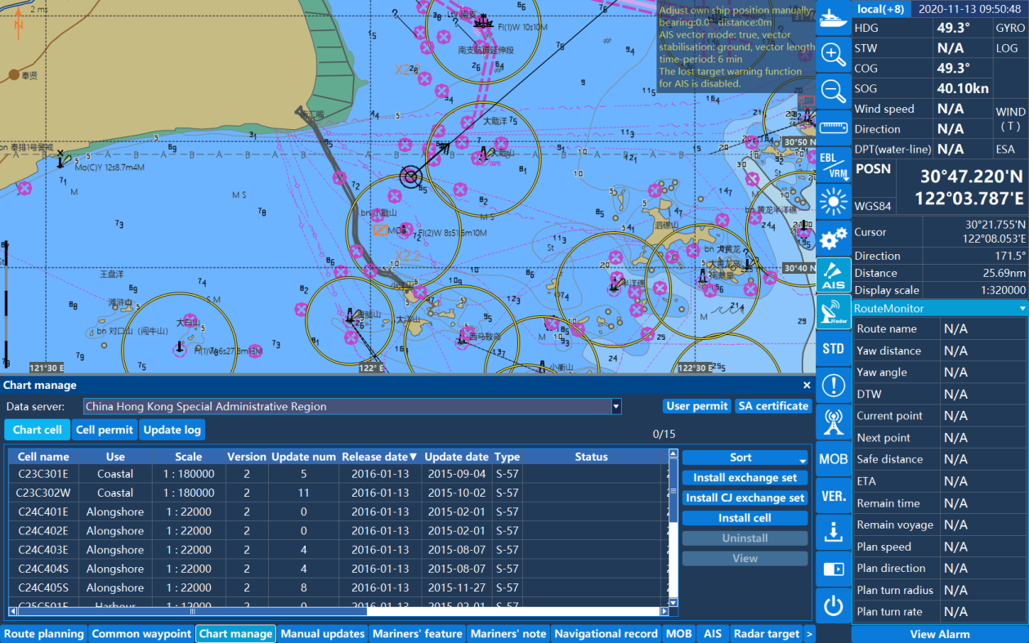Click the antenna tower icon
This screenshot has height=643, width=1029.
(x=833, y=422)
